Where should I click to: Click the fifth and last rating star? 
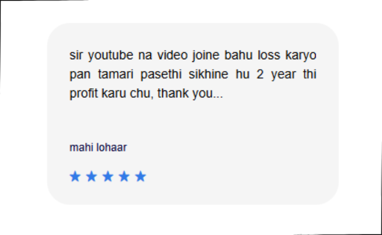(141, 176)
